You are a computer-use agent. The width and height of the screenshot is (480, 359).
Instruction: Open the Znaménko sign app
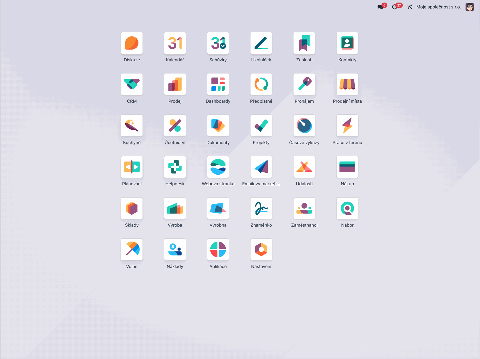pyautogui.click(x=261, y=208)
